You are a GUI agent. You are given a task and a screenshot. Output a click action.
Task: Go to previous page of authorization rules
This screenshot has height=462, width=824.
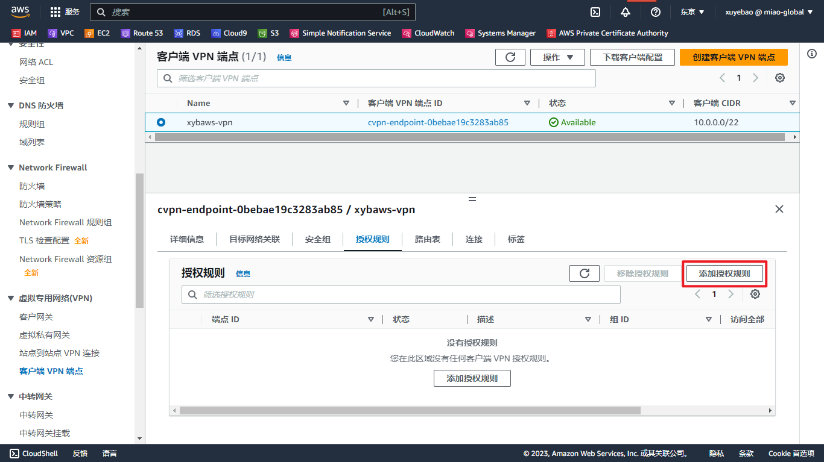click(698, 294)
